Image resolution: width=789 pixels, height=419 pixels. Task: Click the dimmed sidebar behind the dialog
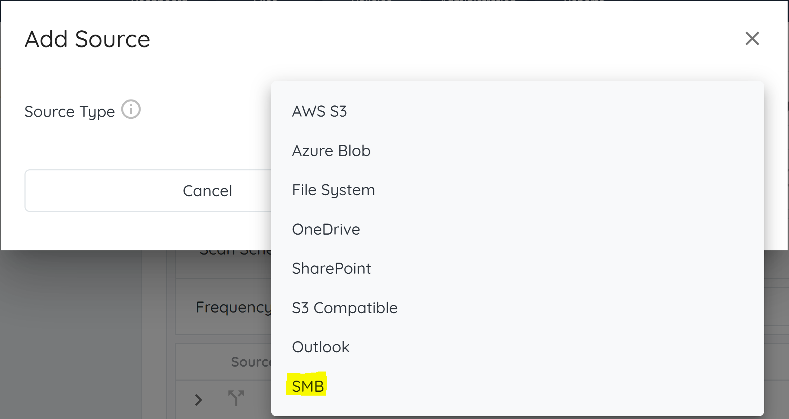click(70, 332)
